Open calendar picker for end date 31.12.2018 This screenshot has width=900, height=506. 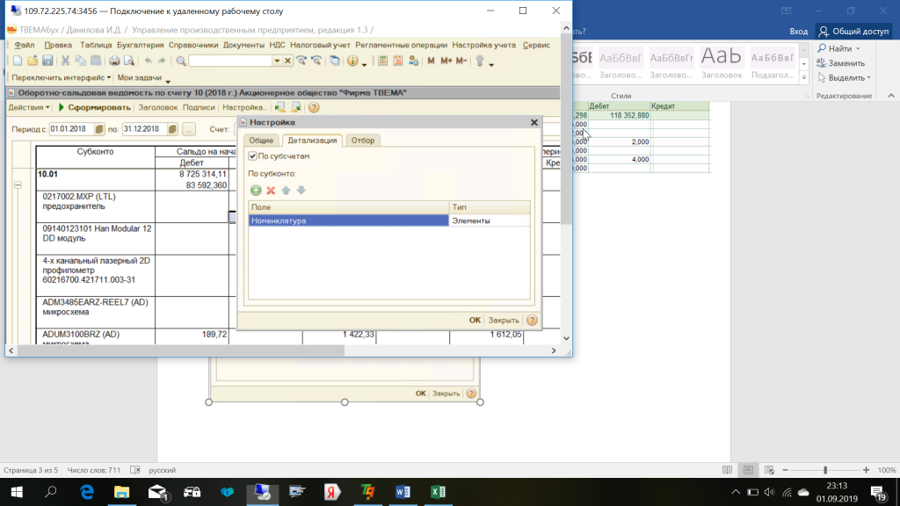[x=171, y=130]
